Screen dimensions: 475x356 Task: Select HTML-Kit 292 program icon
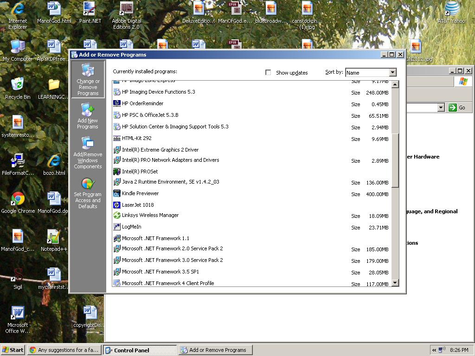pos(116,138)
